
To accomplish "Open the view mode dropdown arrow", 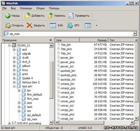I will tap(97, 26).
